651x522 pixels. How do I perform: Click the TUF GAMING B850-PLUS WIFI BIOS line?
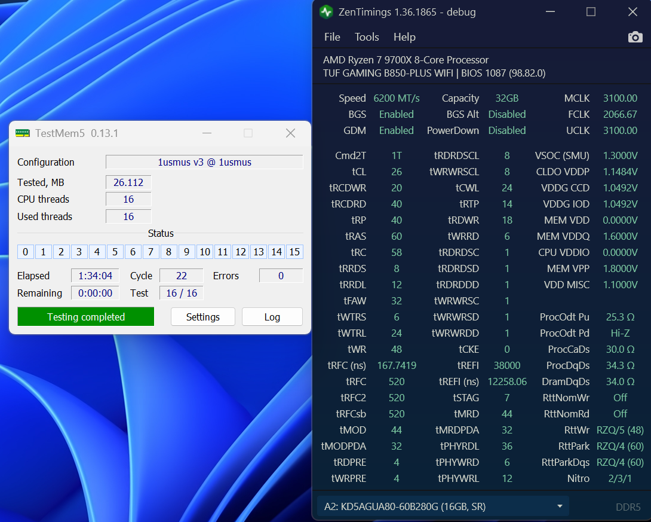pos(434,73)
